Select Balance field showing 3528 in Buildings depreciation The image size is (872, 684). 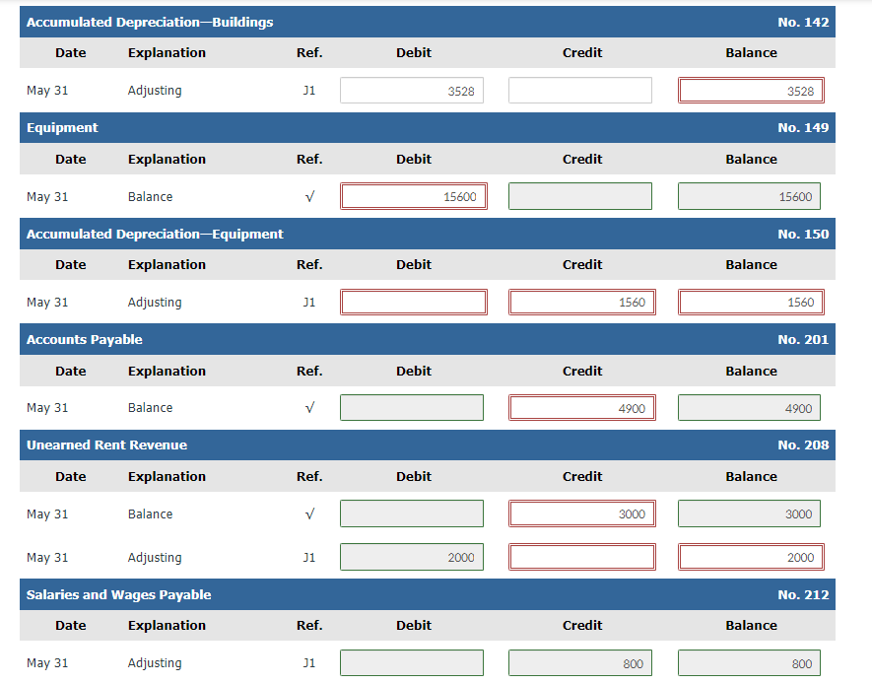pos(751,90)
